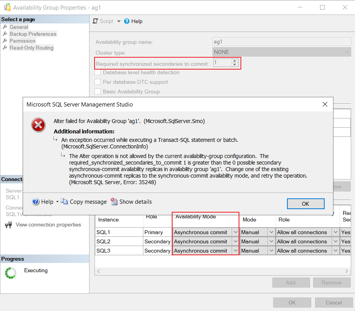Click the connection properties icon
This screenshot has height=311, width=355.
[x=8, y=225]
